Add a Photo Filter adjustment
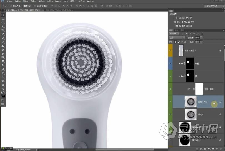Screen dimensions: 225x151 click(185, 22)
